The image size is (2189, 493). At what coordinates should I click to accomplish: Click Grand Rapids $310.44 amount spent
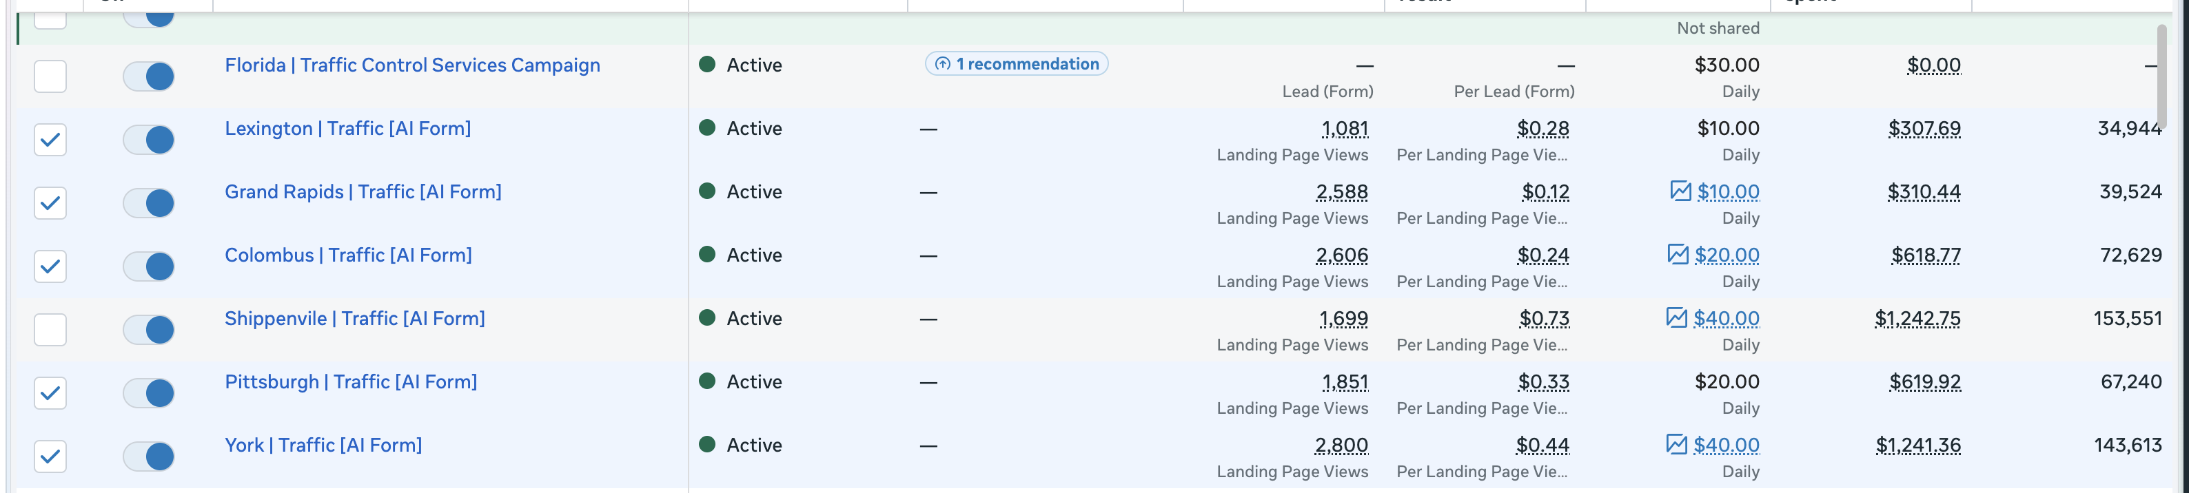pos(1924,192)
